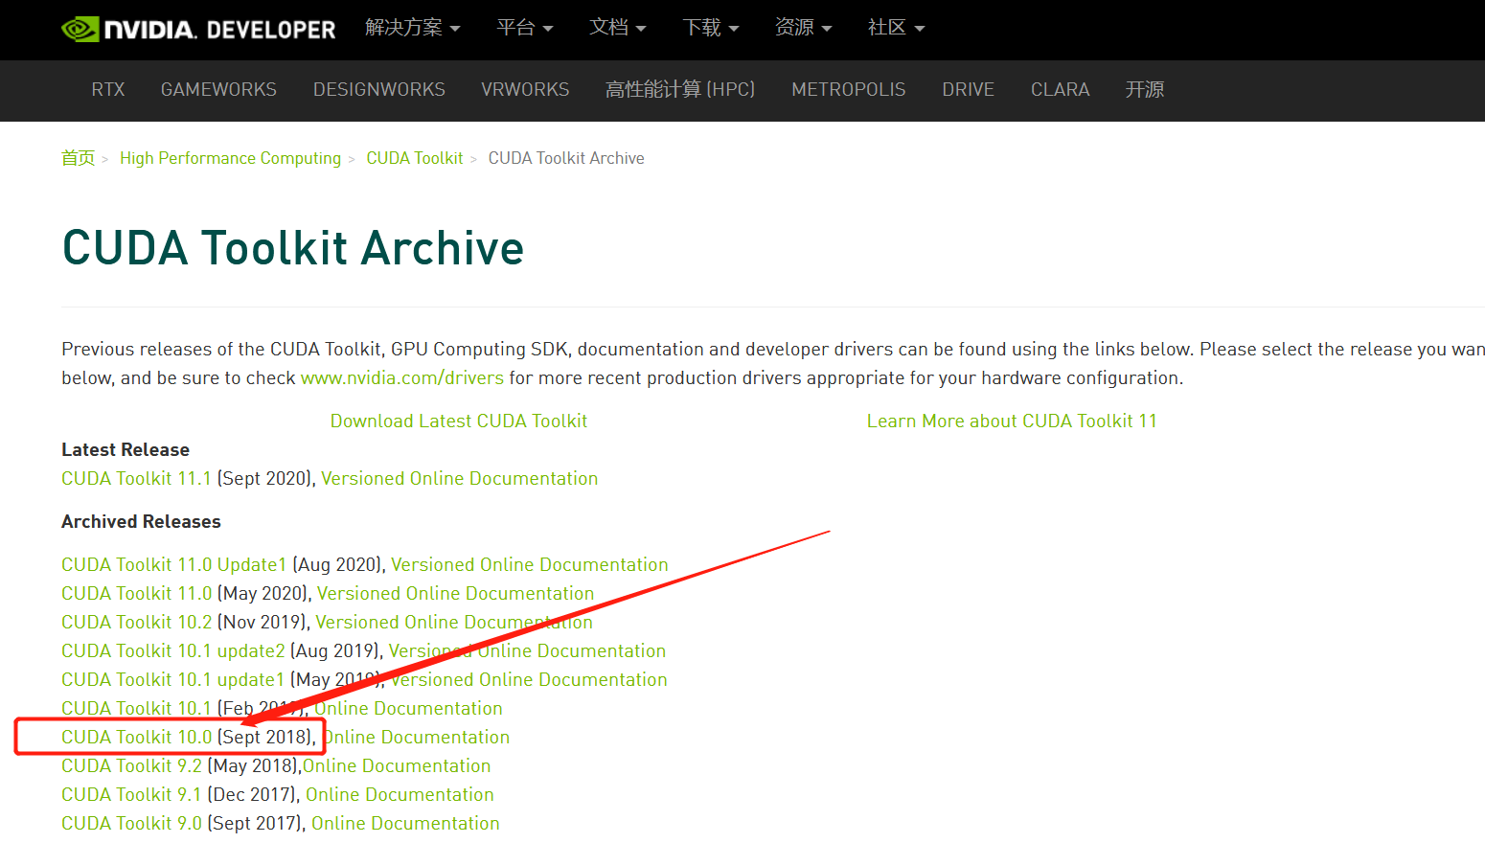The image size is (1485, 843).
Task: Select CUDA Toolkit Archive breadcrumb text
Action: pyautogui.click(x=566, y=158)
